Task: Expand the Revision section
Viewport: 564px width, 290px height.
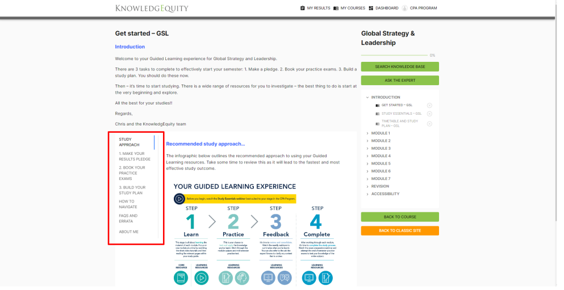Action: (368, 186)
